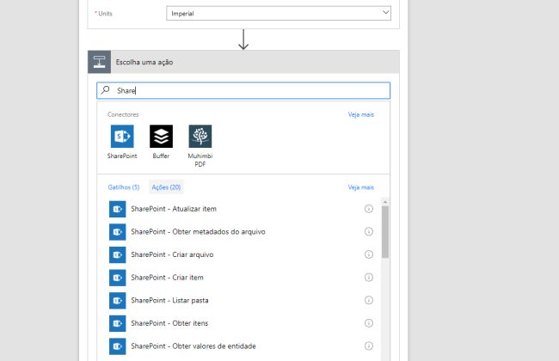Select the Buffer connector icon
559x361 pixels.
coord(161,136)
